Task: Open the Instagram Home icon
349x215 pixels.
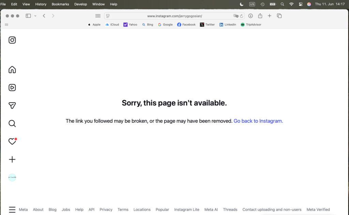Action: click(12, 69)
